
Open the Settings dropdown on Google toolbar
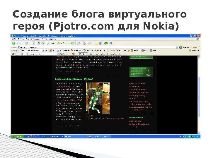tap(198, 51)
